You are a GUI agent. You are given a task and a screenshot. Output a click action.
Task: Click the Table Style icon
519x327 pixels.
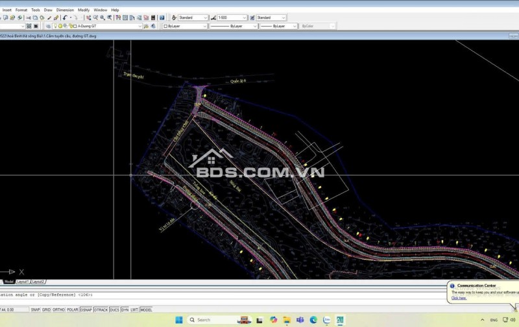click(x=252, y=18)
